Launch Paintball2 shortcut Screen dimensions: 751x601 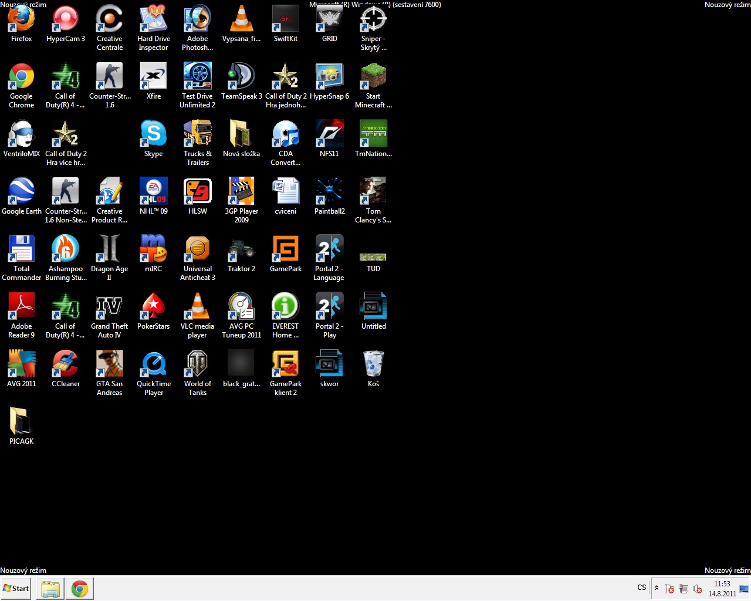[x=330, y=197]
